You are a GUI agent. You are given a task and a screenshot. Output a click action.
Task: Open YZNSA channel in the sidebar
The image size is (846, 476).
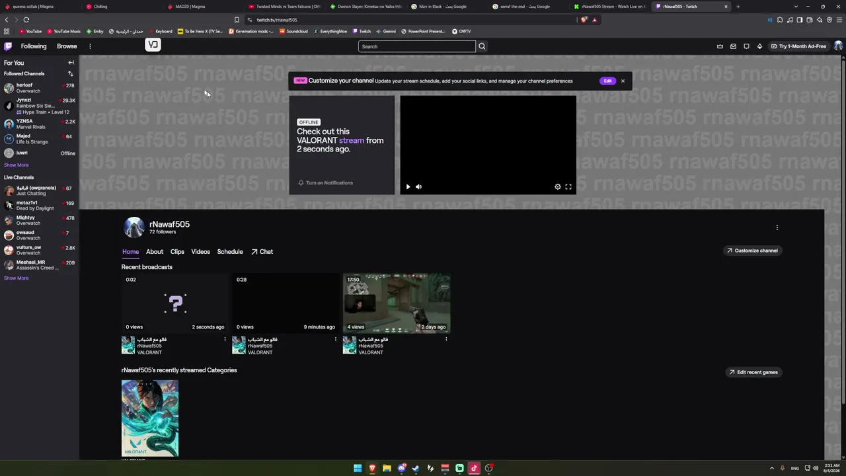(x=40, y=124)
